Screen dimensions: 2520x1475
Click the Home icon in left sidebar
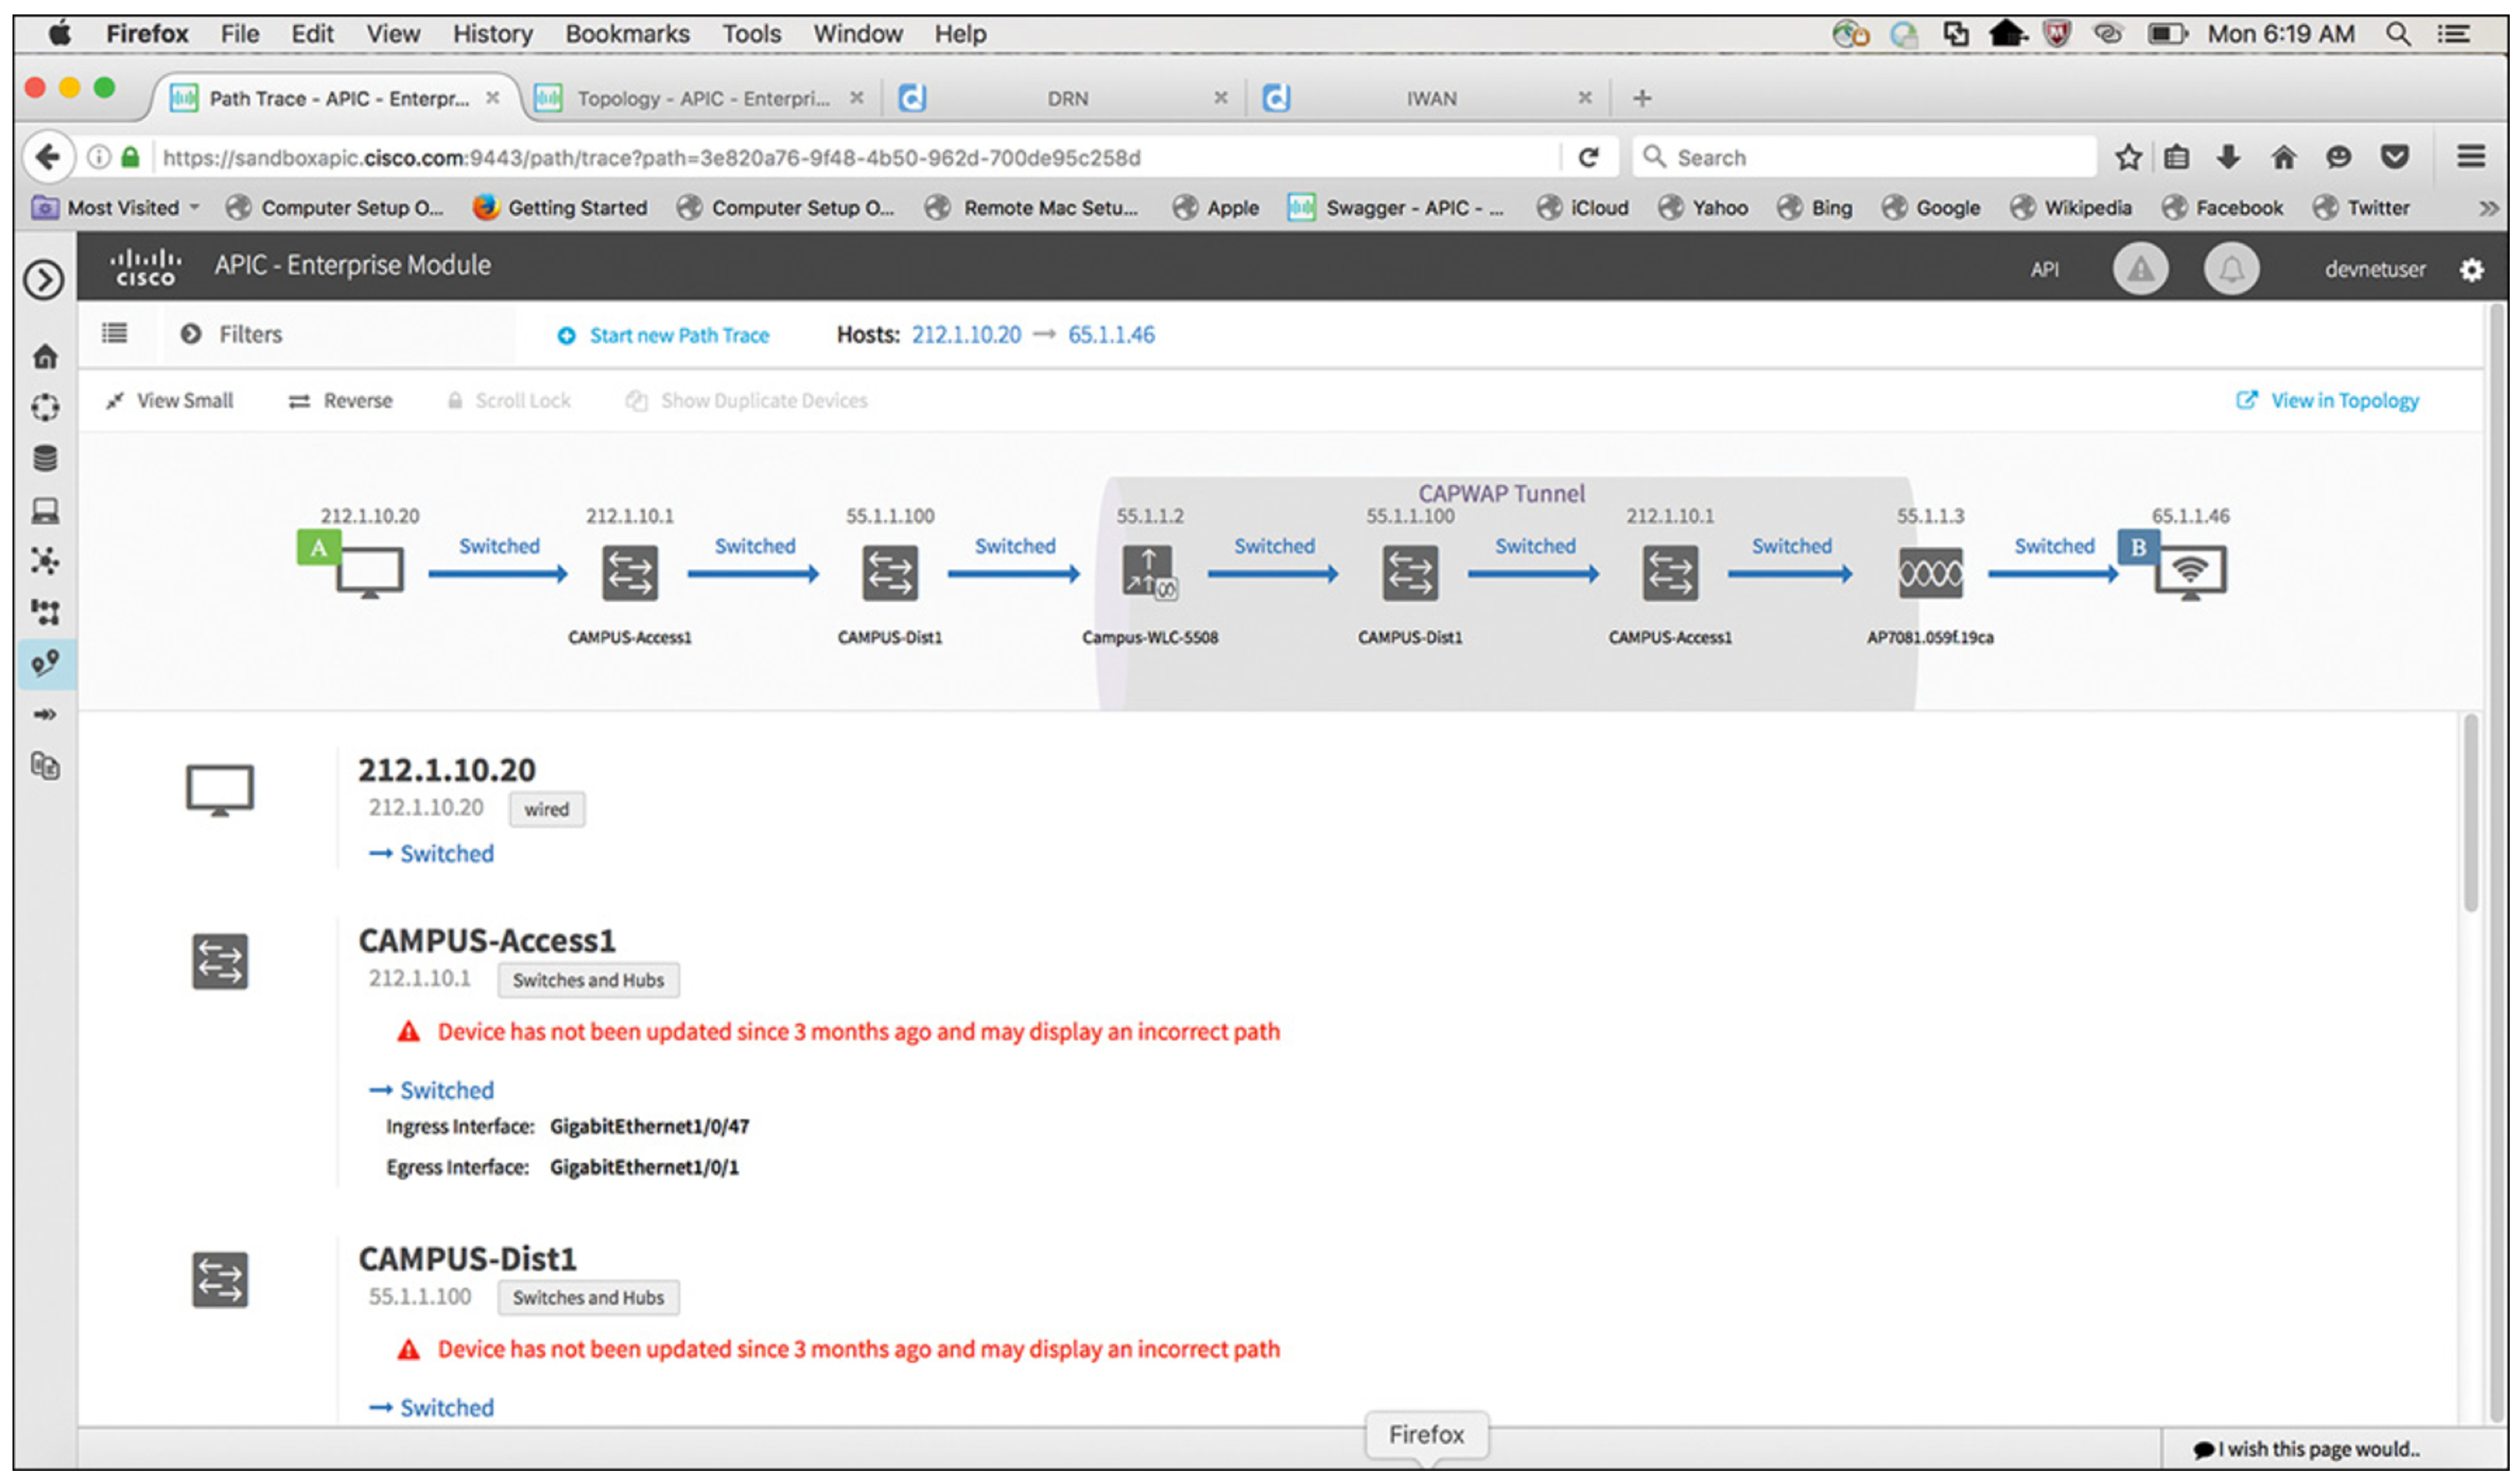(x=45, y=357)
